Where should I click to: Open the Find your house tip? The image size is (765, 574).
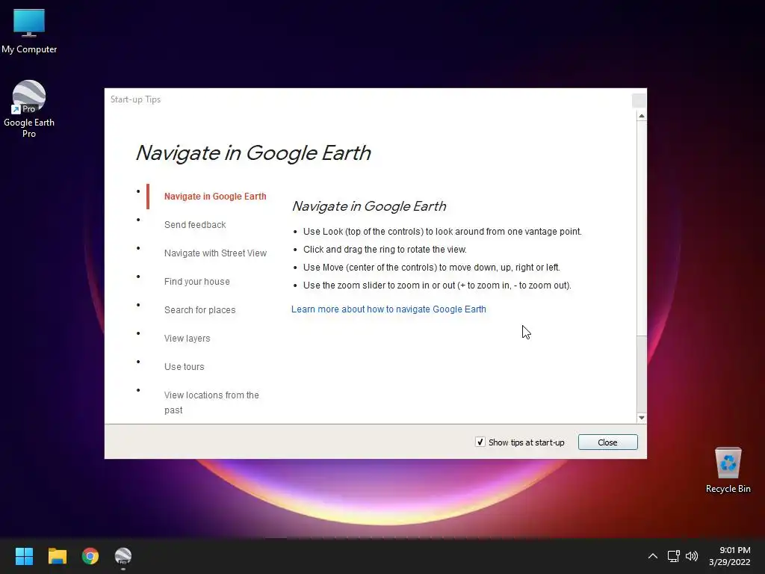196,281
